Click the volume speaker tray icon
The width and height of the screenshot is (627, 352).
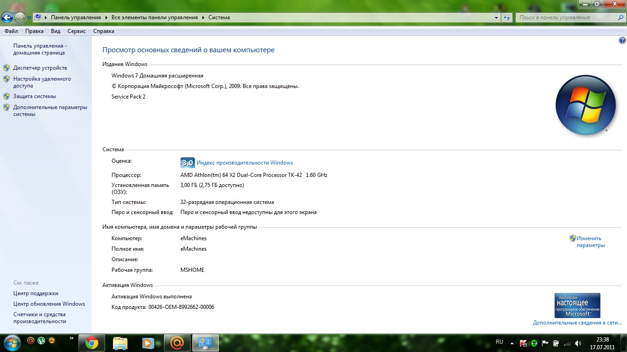[578, 343]
